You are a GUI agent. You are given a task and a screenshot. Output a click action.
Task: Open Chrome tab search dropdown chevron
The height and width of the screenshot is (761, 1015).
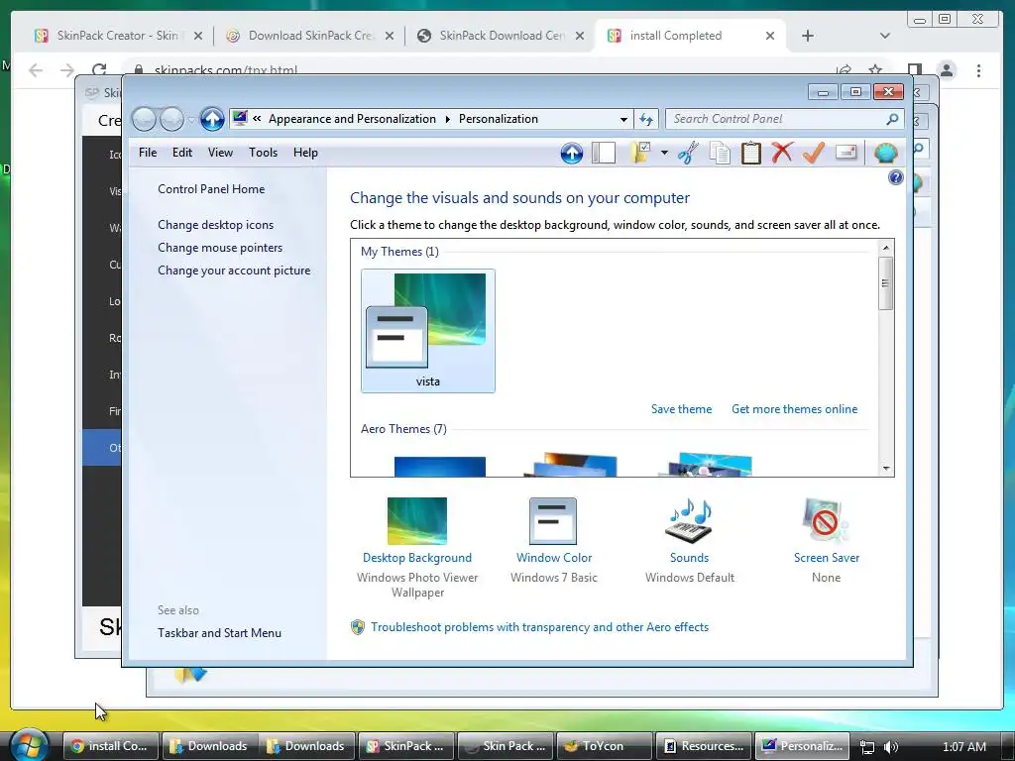click(x=885, y=36)
